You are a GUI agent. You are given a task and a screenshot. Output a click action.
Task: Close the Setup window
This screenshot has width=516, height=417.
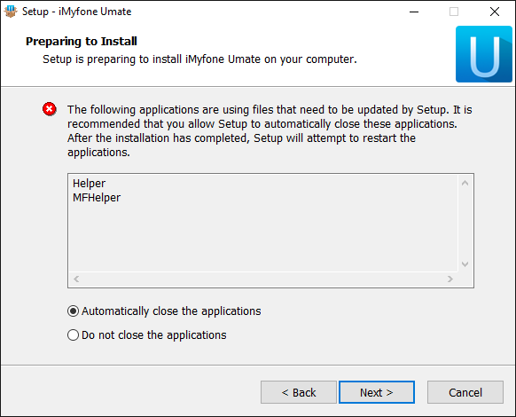point(495,12)
